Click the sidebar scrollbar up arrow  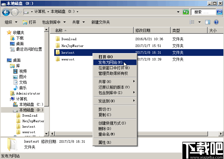click(x=46, y=29)
